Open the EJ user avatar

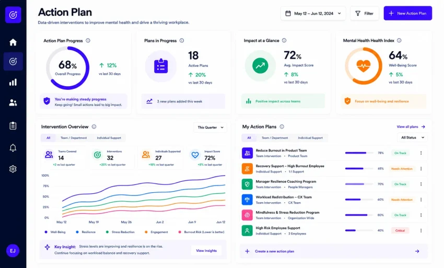13,251
